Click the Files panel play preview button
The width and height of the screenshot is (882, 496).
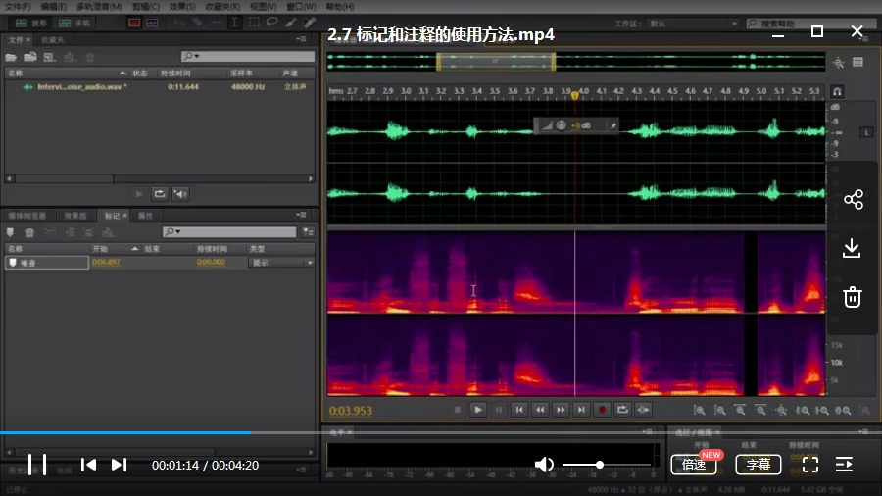[x=139, y=194]
